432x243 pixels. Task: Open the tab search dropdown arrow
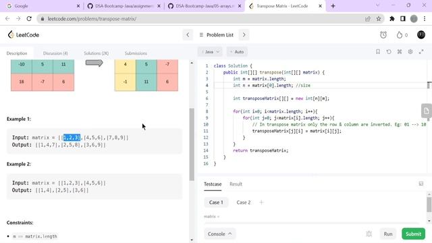coord(378,5)
